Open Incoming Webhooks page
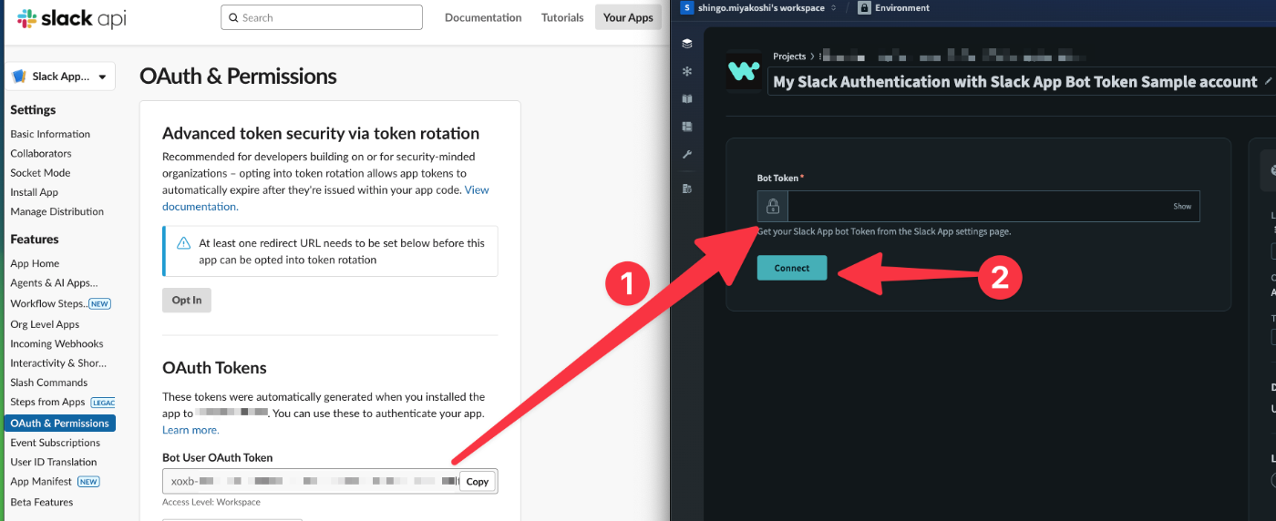 [57, 343]
